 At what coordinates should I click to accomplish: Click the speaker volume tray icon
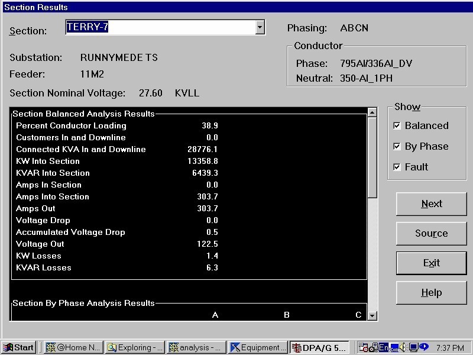402,347
